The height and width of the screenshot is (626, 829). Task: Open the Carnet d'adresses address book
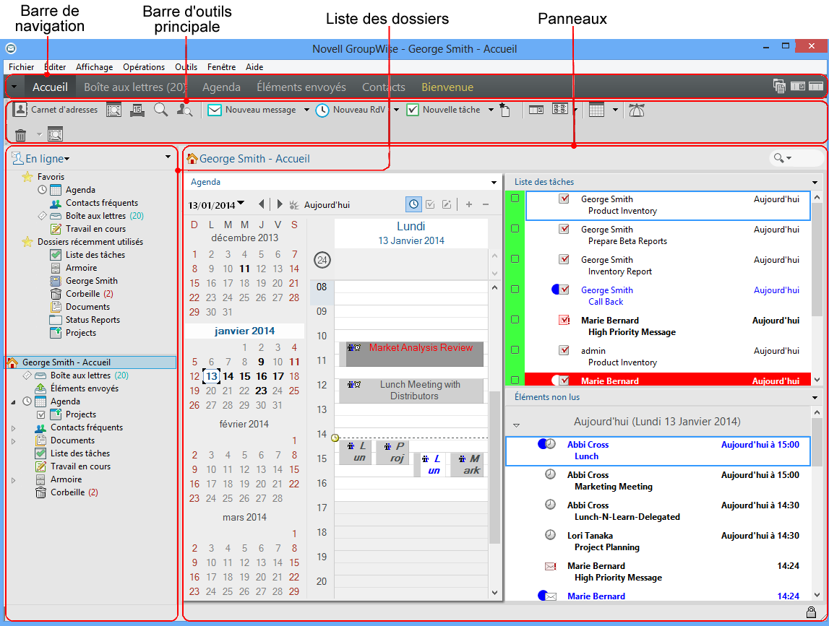coord(55,110)
